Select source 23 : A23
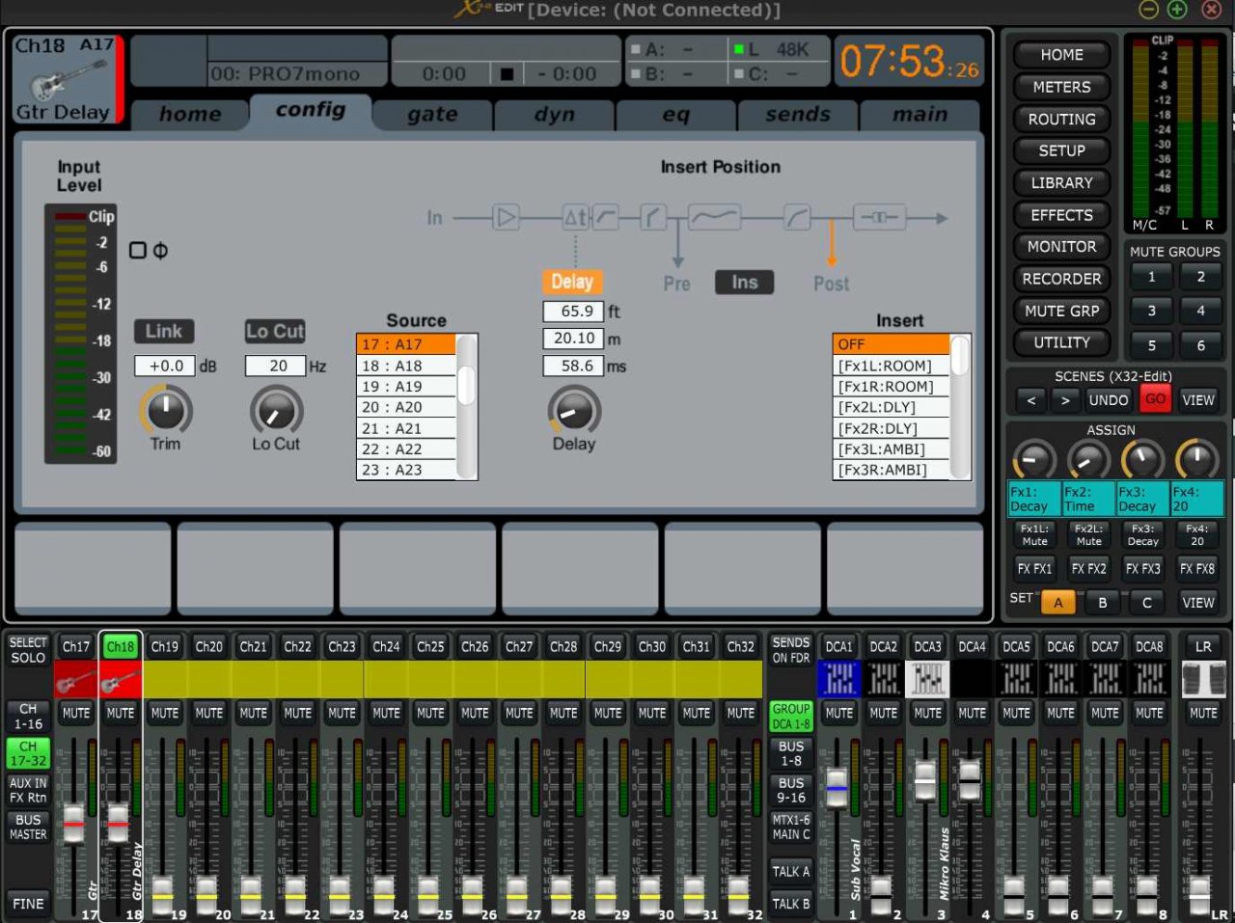 tap(406, 470)
